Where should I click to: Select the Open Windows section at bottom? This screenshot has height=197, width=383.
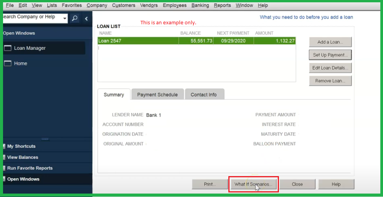(48, 179)
